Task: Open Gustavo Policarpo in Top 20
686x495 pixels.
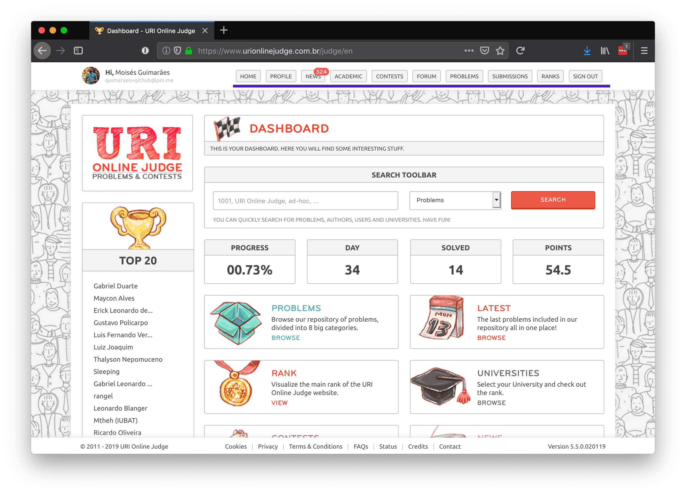Action: point(121,322)
